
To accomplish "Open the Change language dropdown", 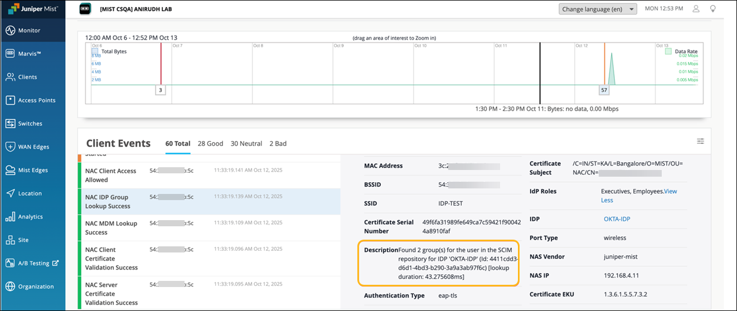I will point(598,9).
